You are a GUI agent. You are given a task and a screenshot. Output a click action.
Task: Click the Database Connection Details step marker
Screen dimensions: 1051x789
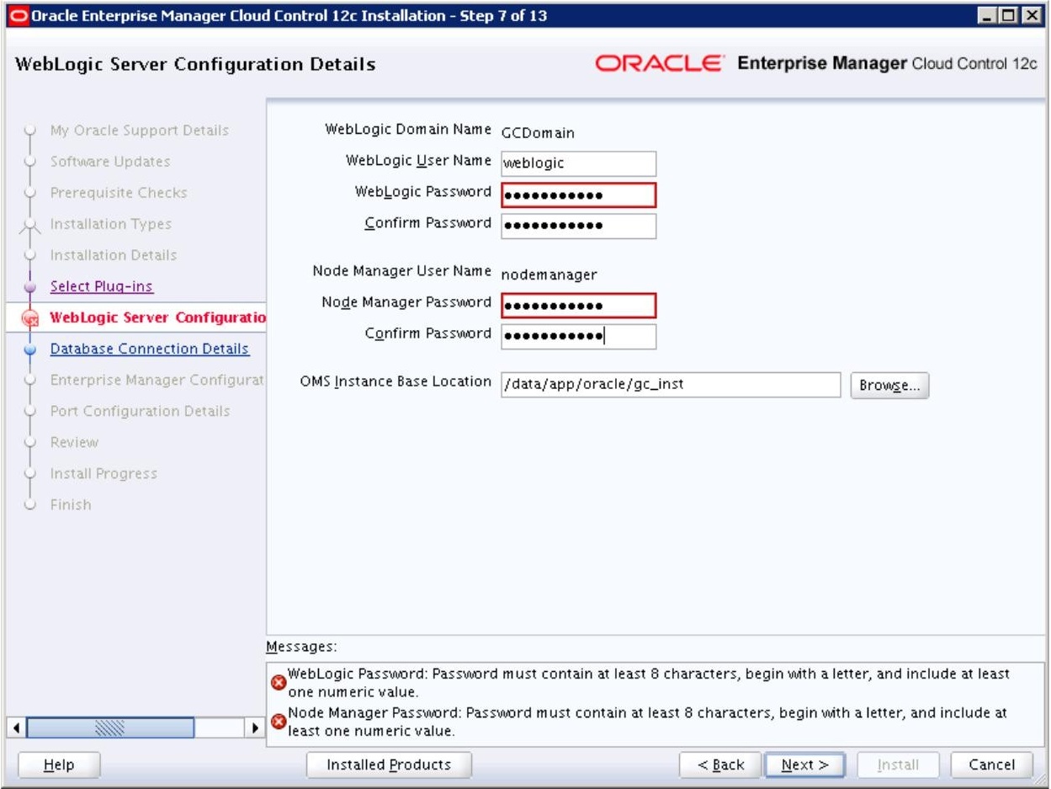[30, 349]
